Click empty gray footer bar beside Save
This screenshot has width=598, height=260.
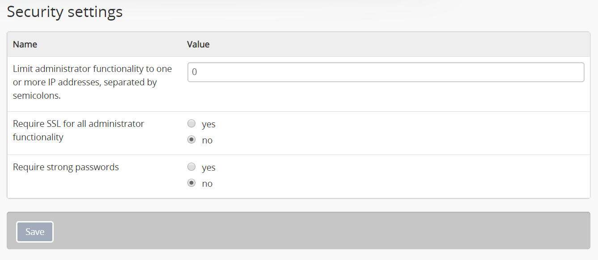pyautogui.click(x=313, y=231)
